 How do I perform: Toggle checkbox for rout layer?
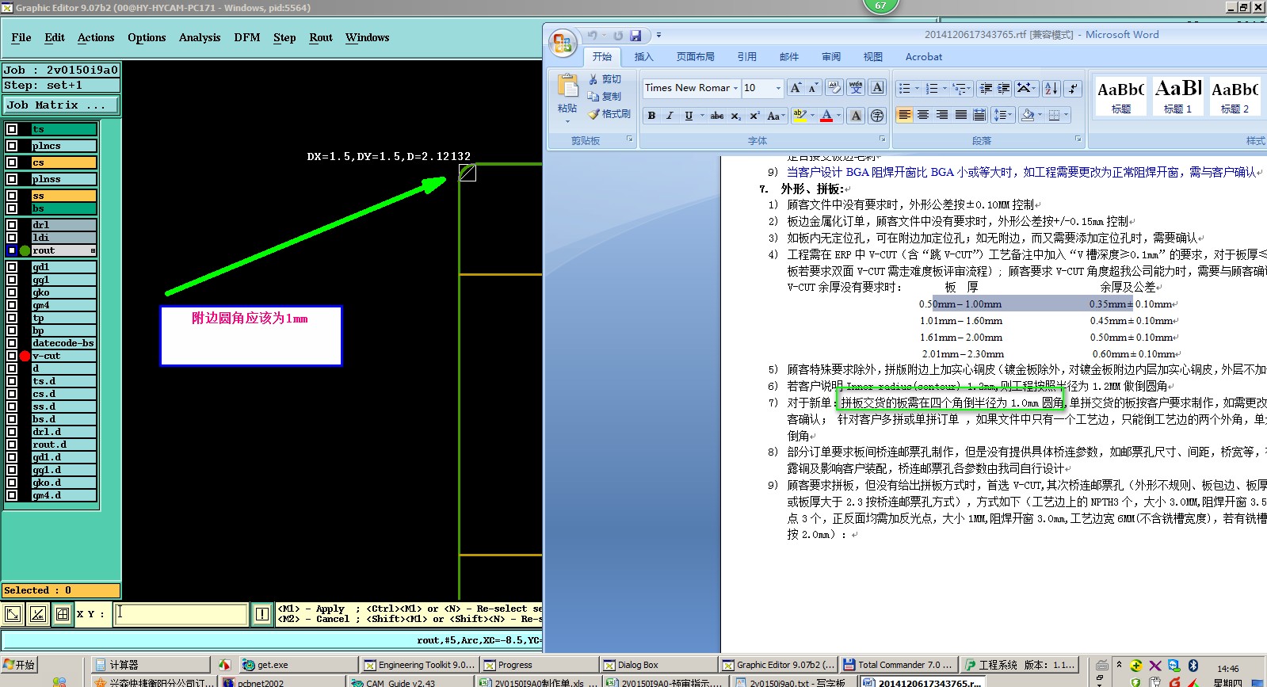click(12, 250)
